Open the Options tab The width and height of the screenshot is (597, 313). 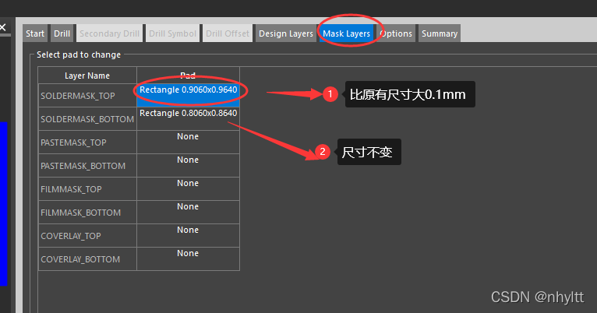coord(396,33)
